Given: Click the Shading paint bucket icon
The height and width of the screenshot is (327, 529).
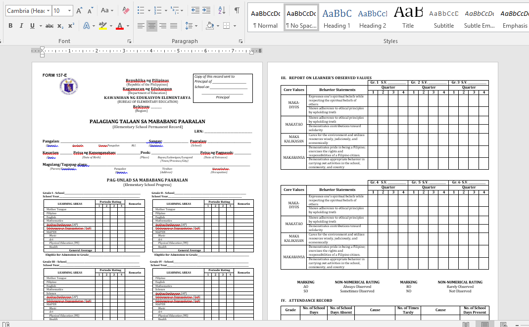Looking at the screenshot, I should coord(210,26).
